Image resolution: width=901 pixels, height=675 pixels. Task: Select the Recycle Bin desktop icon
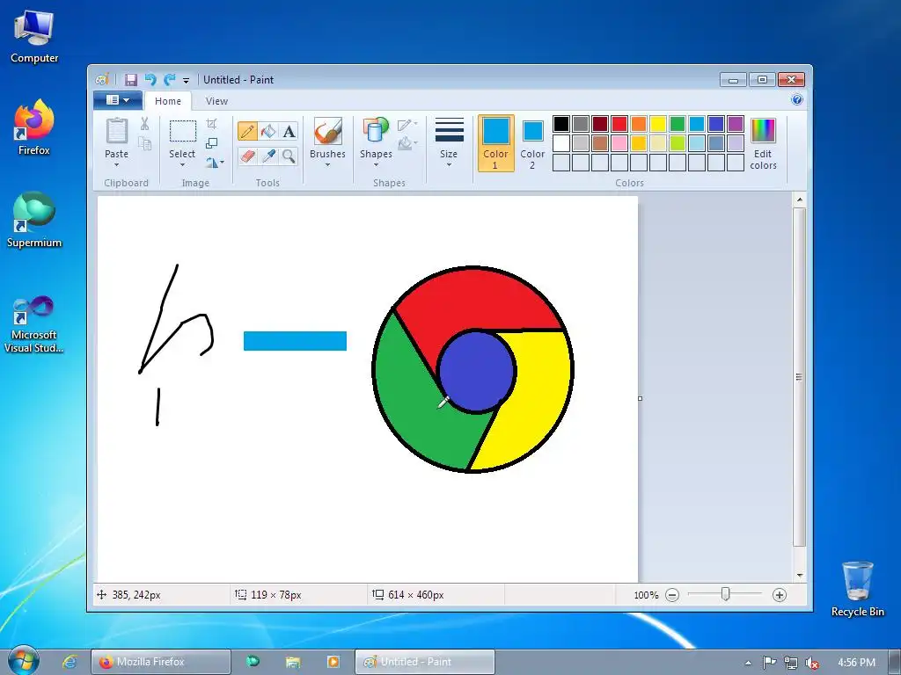pyautogui.click(x=857, y=589)
